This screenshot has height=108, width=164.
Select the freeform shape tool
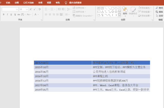click(99, 15)
